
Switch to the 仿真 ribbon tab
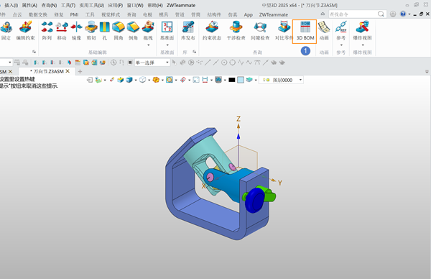[x=233, y=14]
